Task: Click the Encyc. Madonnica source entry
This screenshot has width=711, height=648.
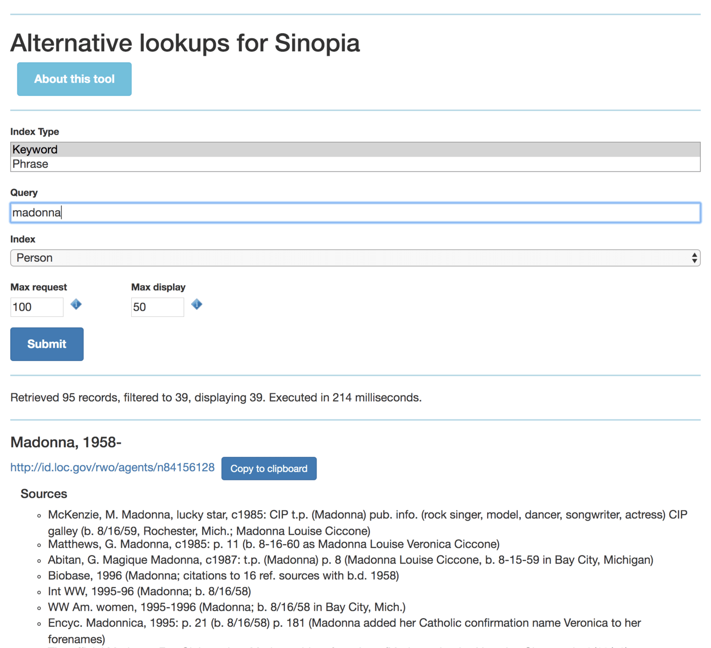Action: pos(344,631)
